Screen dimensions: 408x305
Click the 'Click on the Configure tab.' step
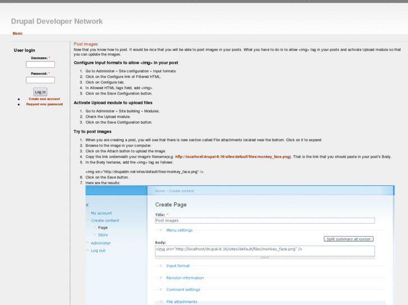tap(105, 82)
